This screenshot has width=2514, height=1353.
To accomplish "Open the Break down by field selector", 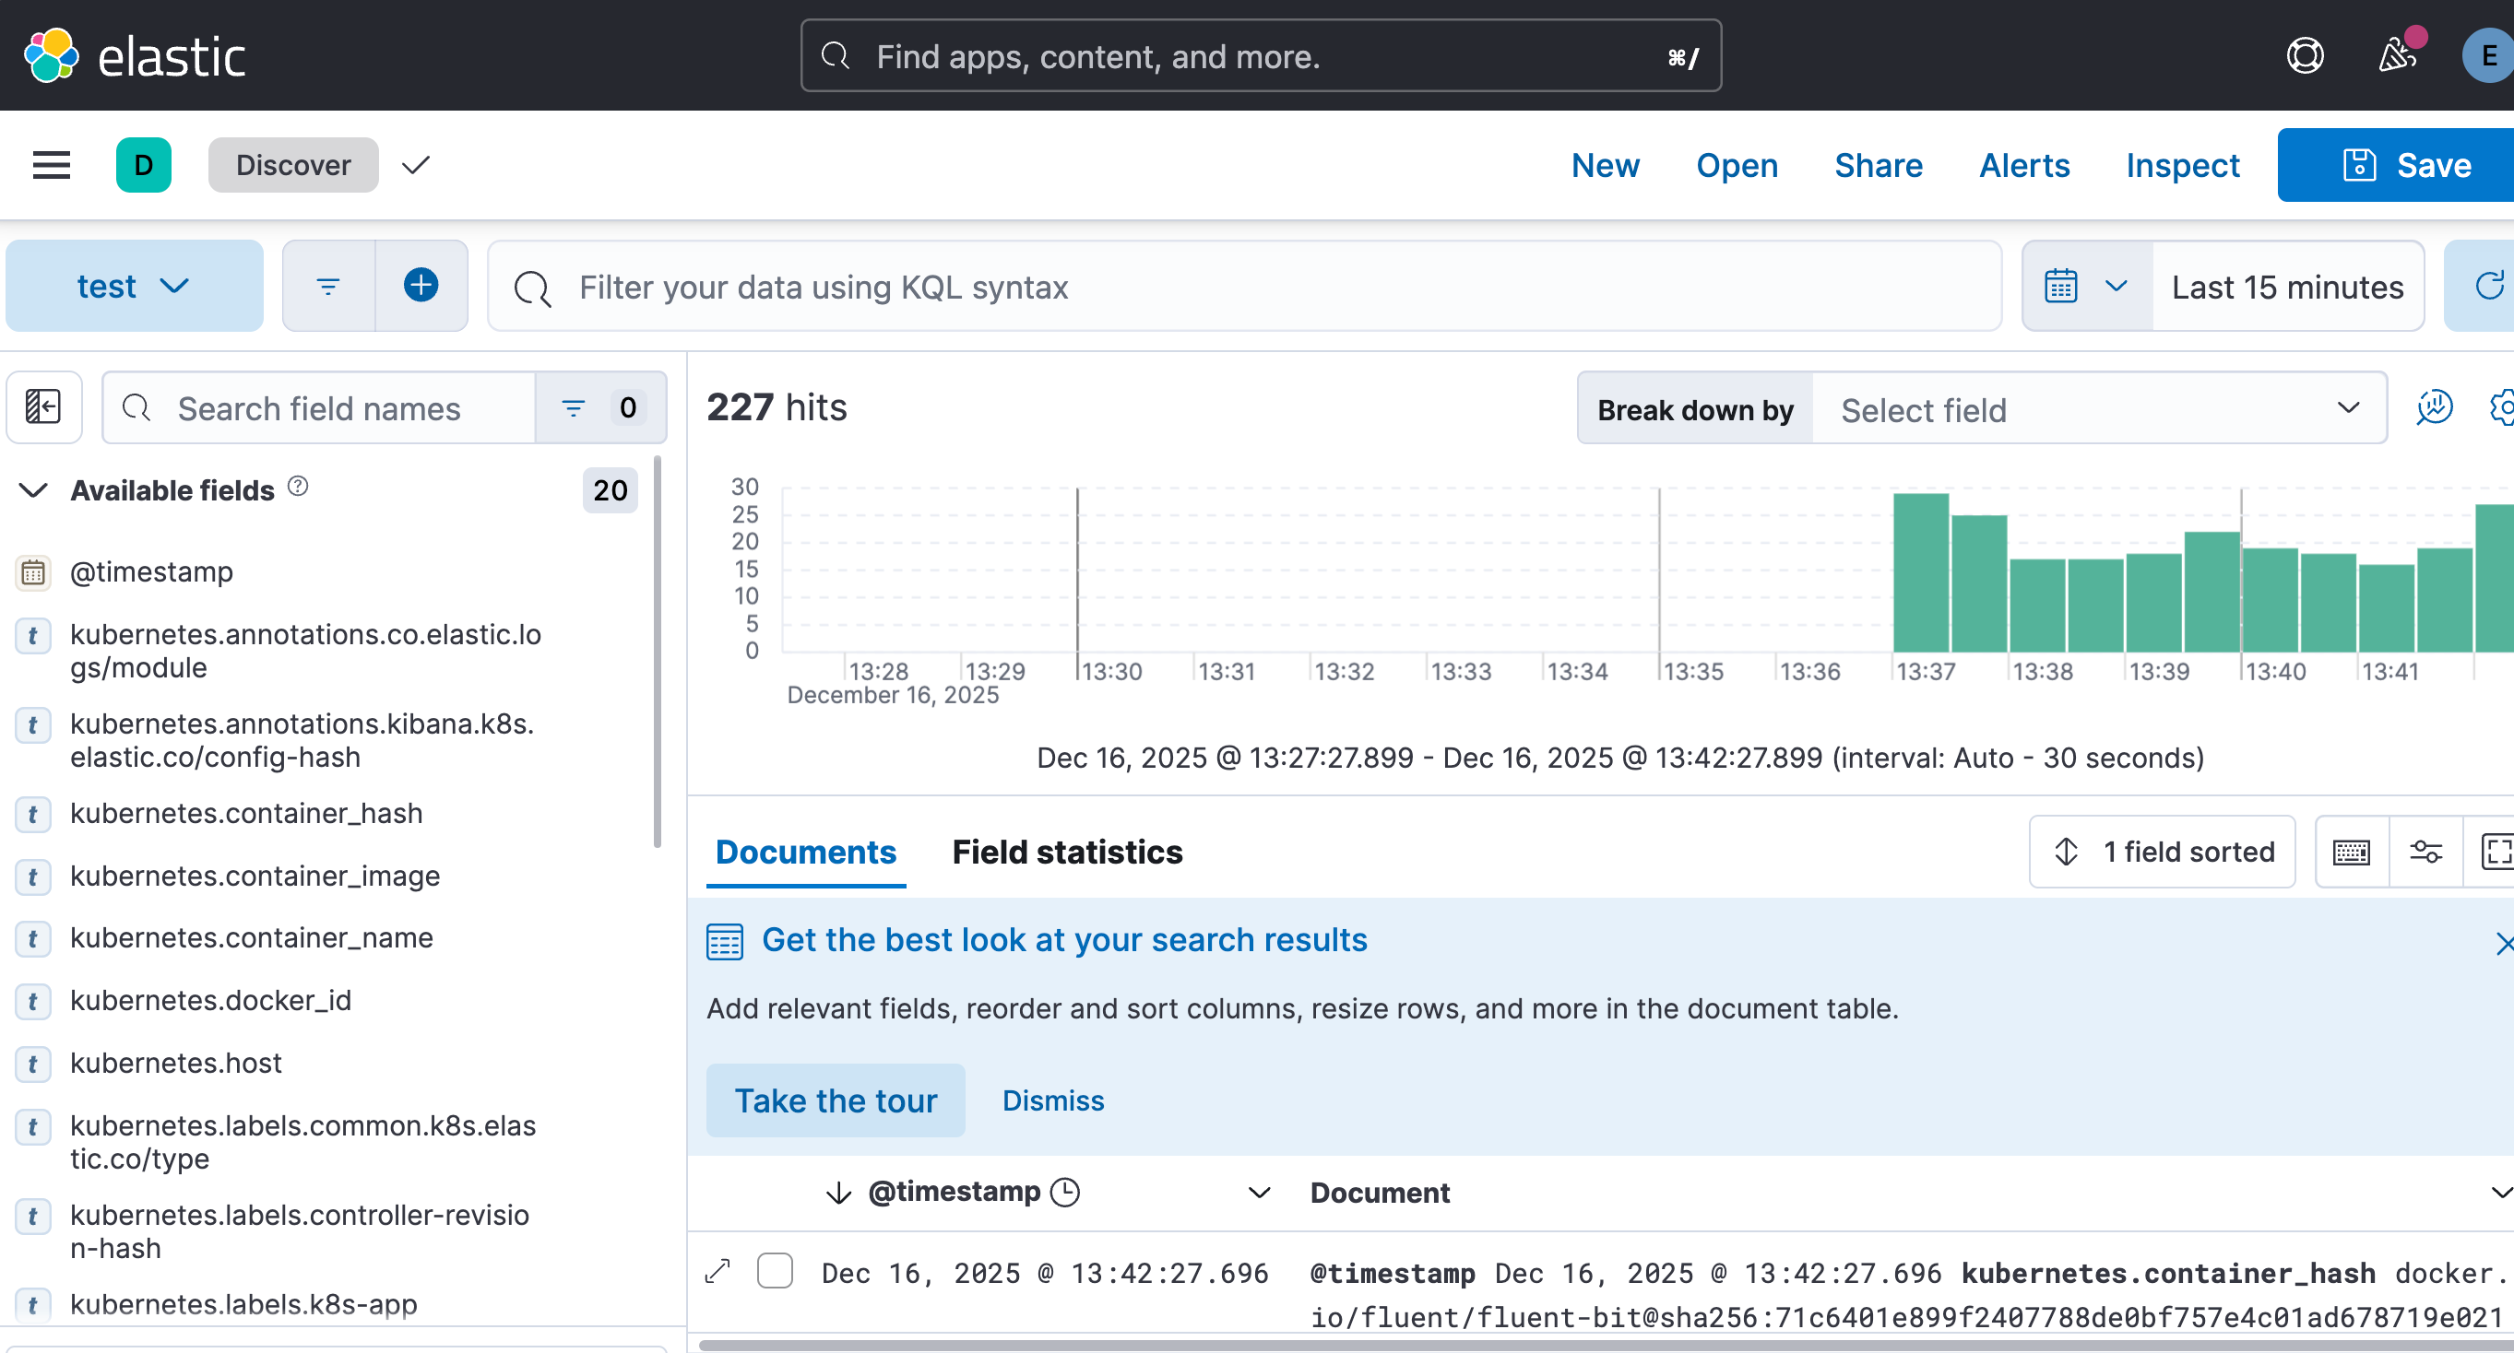I will point(2097,408).
